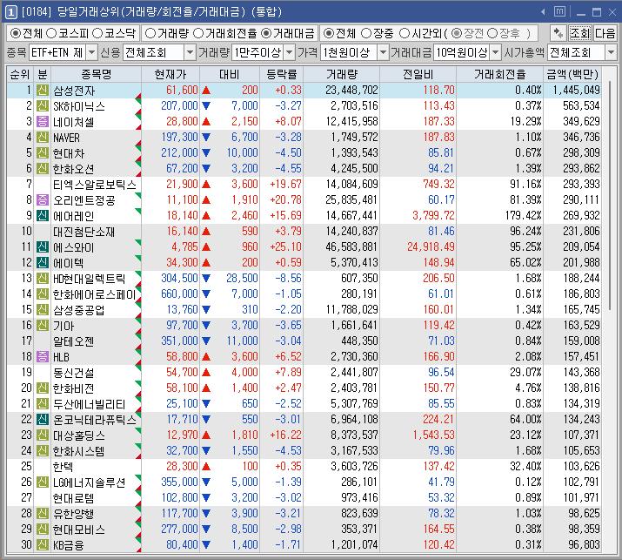Click the 증 badge beside 네이처셀

pos(43,122)
